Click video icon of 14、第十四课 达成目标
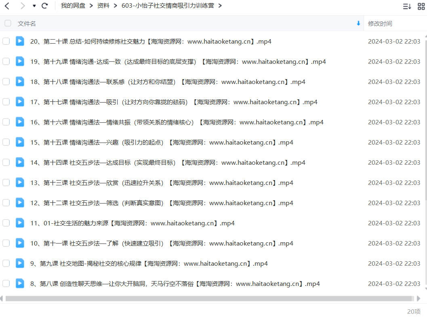The image size is (427, 317). [20, 162]
